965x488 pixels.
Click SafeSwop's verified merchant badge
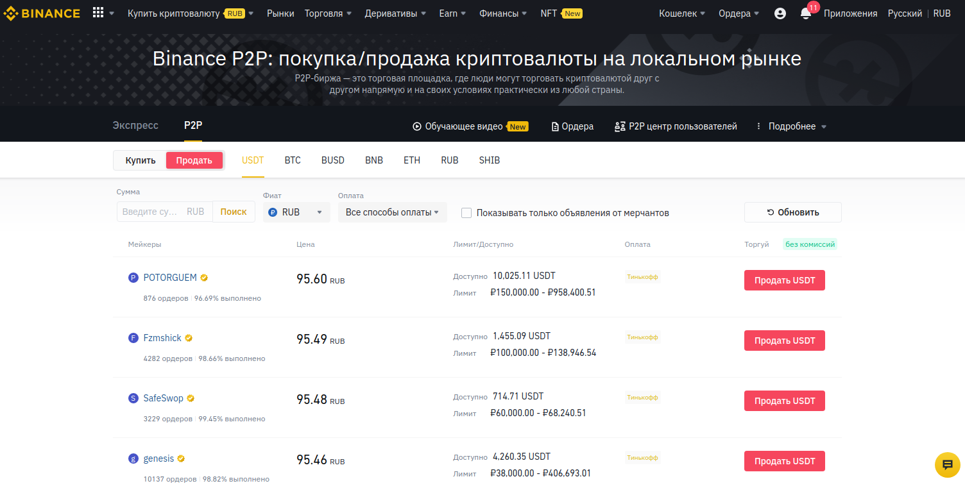[191, 398]
